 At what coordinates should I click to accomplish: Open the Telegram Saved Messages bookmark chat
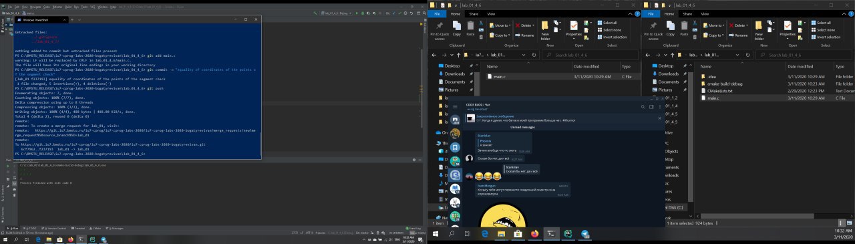tap(455, 147)
